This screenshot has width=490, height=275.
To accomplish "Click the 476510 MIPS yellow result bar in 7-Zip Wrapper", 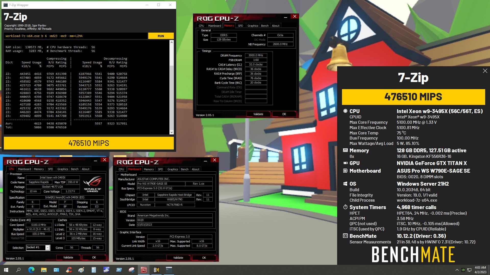I will 89,143.
